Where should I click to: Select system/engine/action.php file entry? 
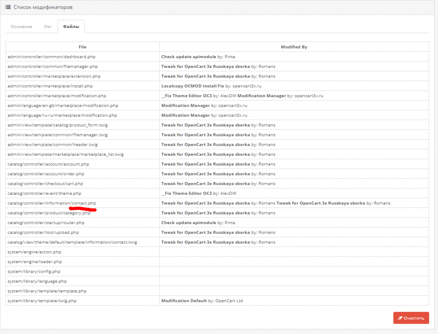[34, 252]
